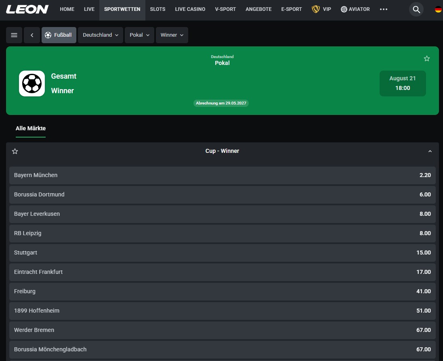Image resolution: width=443 pixels, height=361 pixels.
Task: Favorite the event with banner star
Action: pos(426,58)
